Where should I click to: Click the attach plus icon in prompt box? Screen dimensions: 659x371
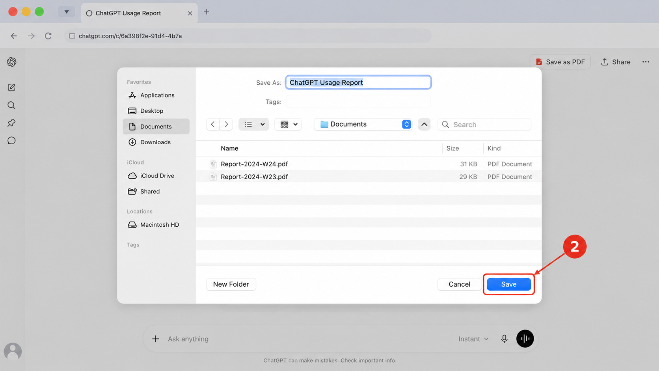156,339
